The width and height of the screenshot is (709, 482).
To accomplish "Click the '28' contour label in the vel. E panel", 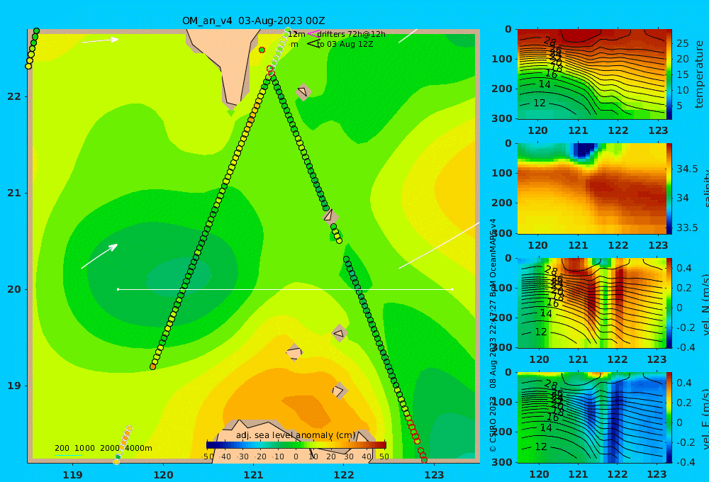I will pyautogui.click(x=551, y=384).
